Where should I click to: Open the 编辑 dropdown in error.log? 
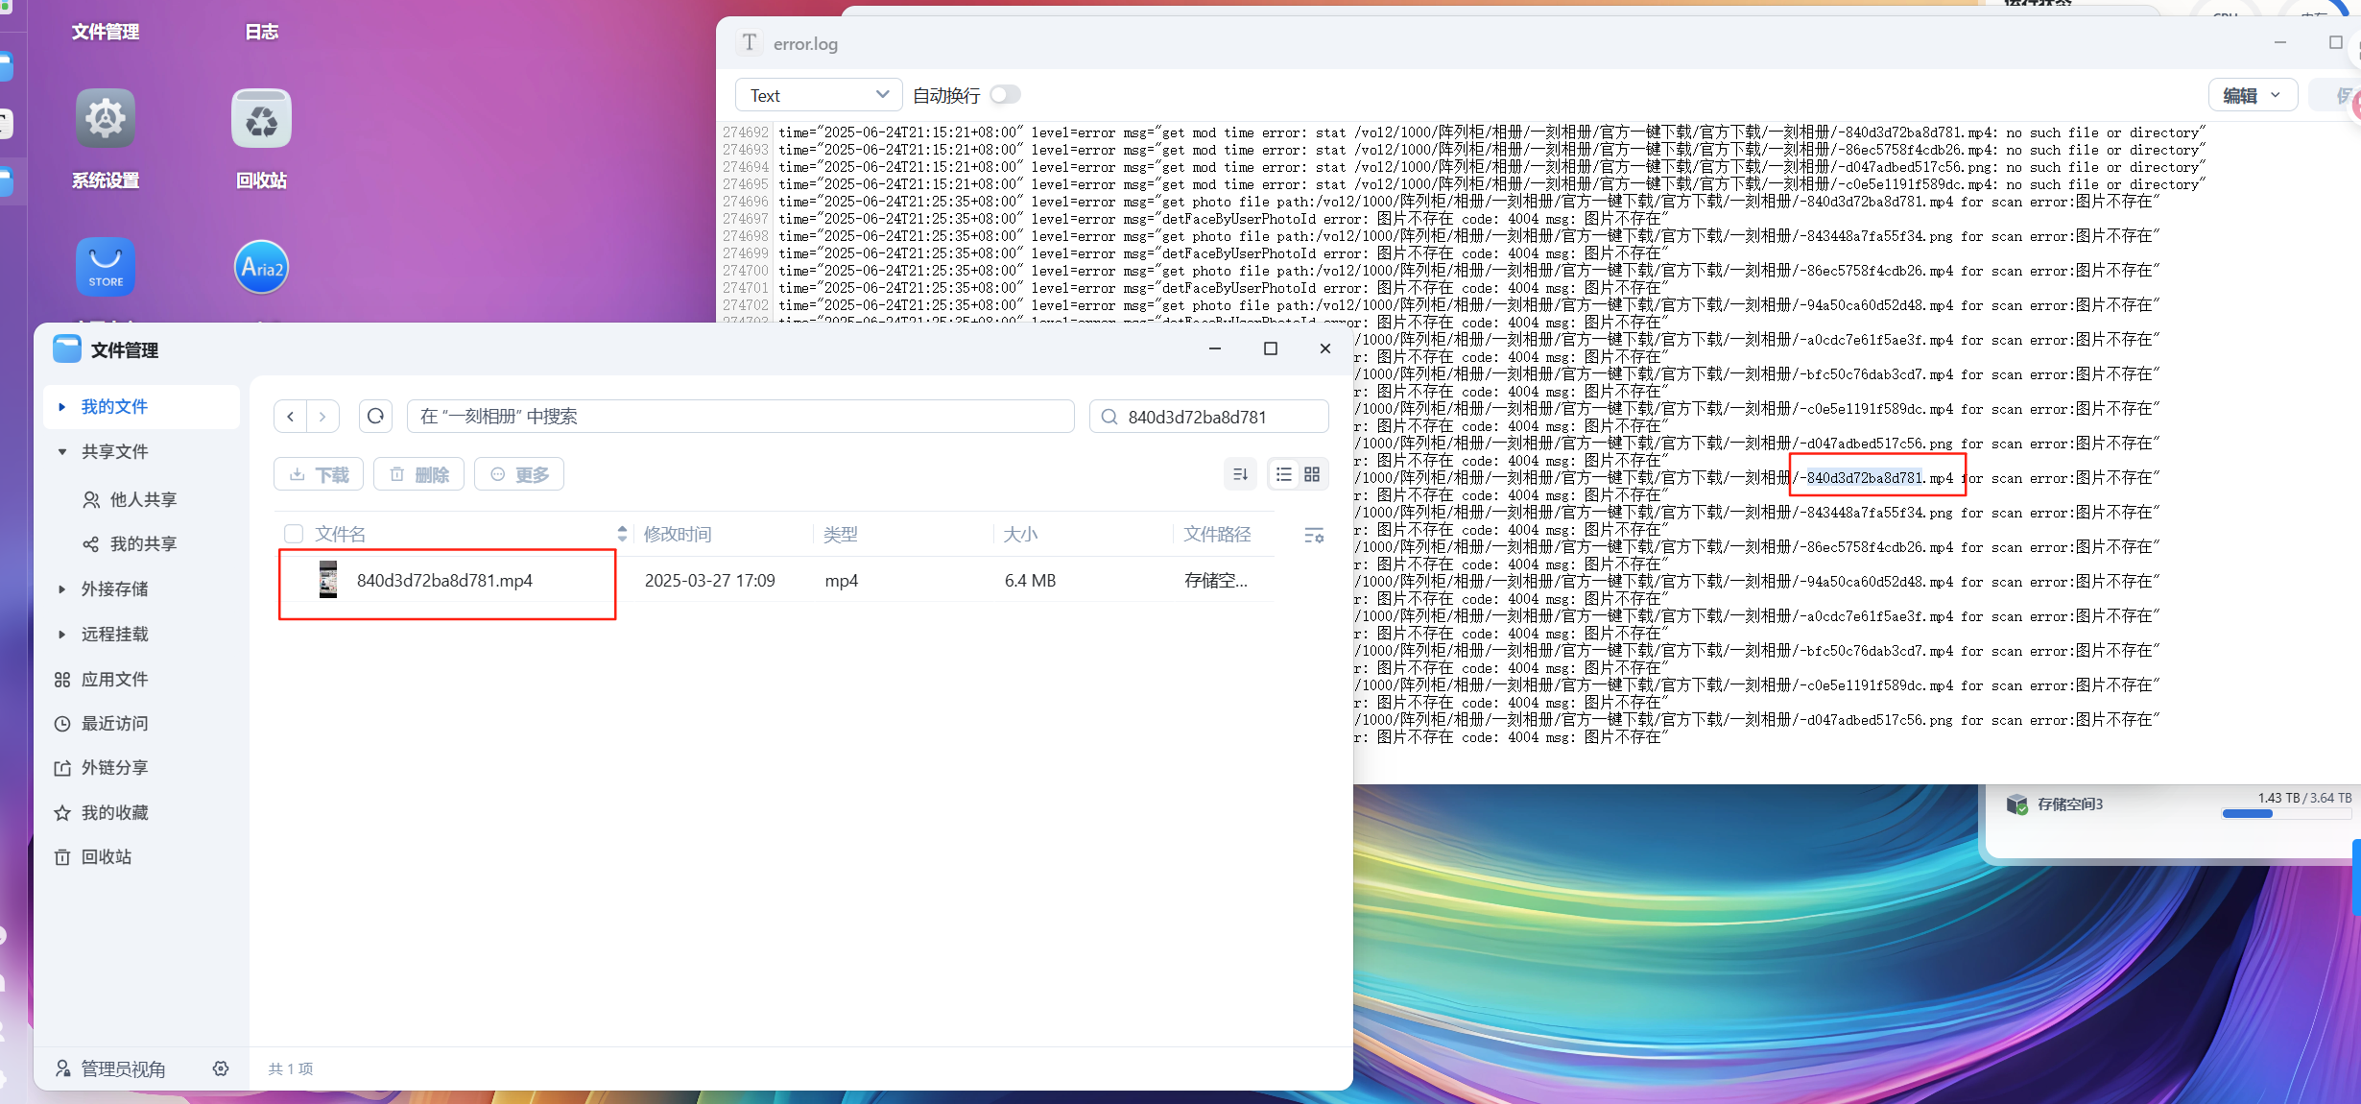[2253, 95]
